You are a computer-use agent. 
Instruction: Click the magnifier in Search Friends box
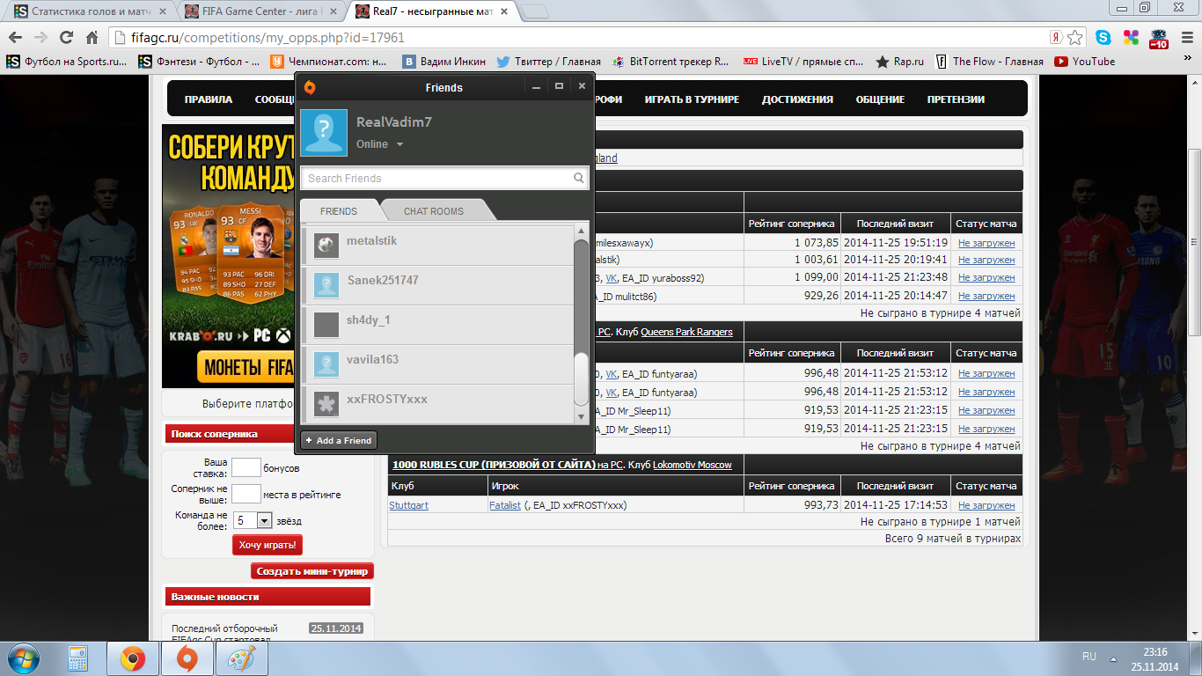(579, 178)
